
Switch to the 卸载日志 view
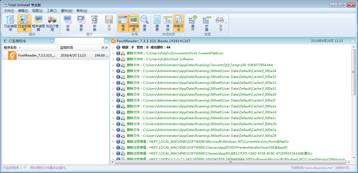[x=179, y=23]
